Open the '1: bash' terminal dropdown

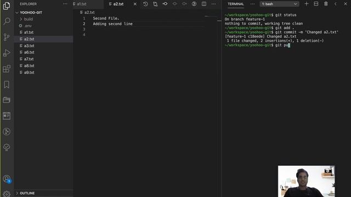coord(279,4)
